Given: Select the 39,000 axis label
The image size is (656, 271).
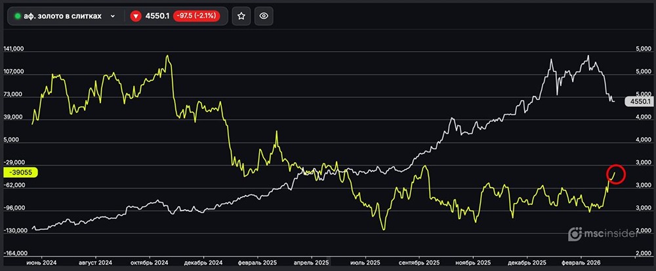Looking at the screenshot, I should (14, 117).
